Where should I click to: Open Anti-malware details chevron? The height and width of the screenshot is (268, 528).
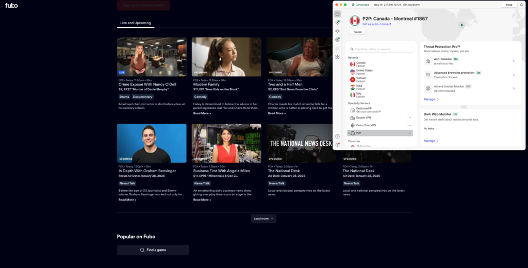click(514, 61)
